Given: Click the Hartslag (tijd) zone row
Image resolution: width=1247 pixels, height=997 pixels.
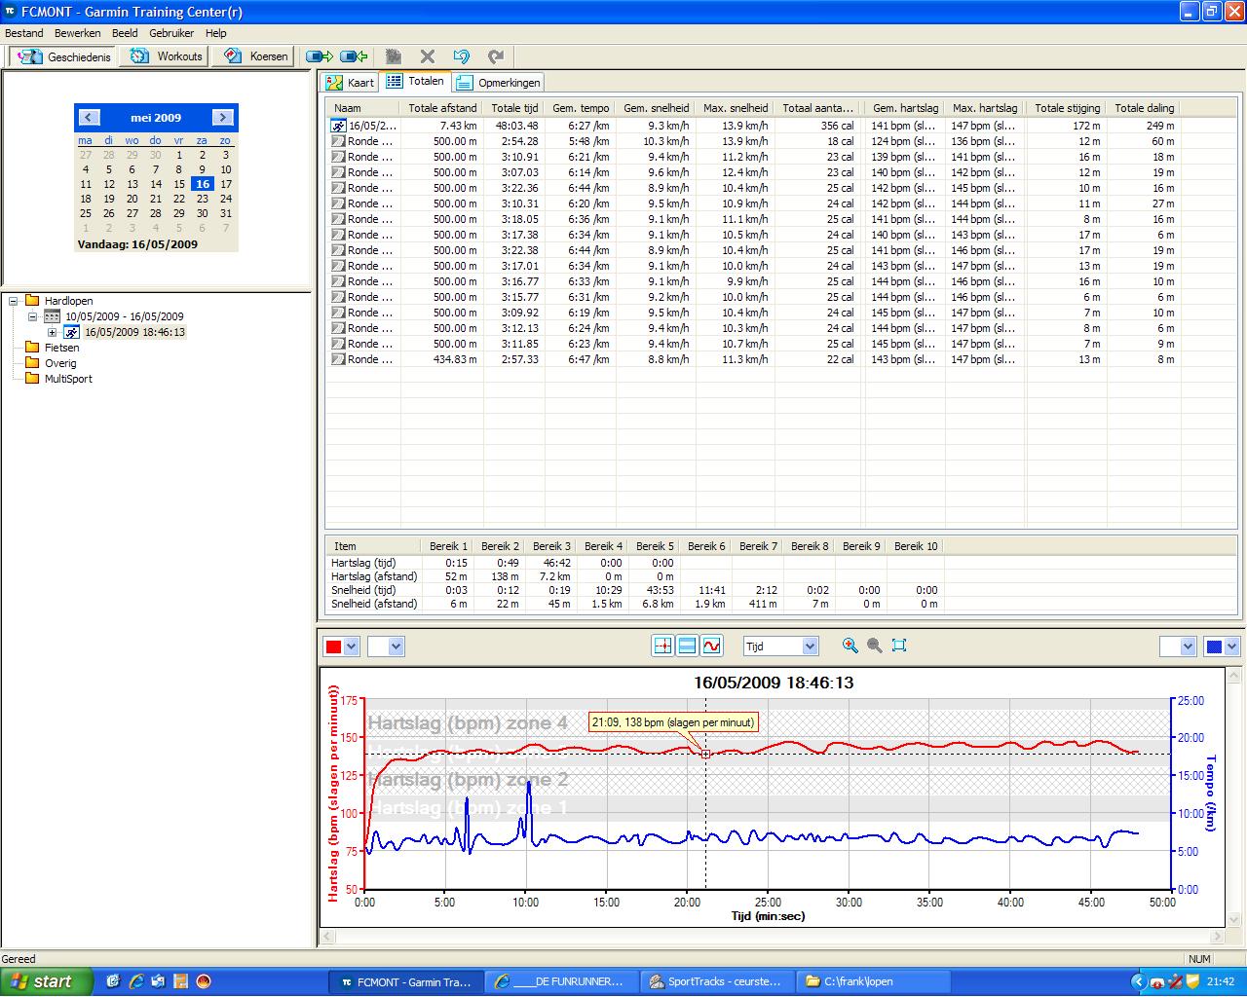Looking at the screenshot, I should 634,563.
